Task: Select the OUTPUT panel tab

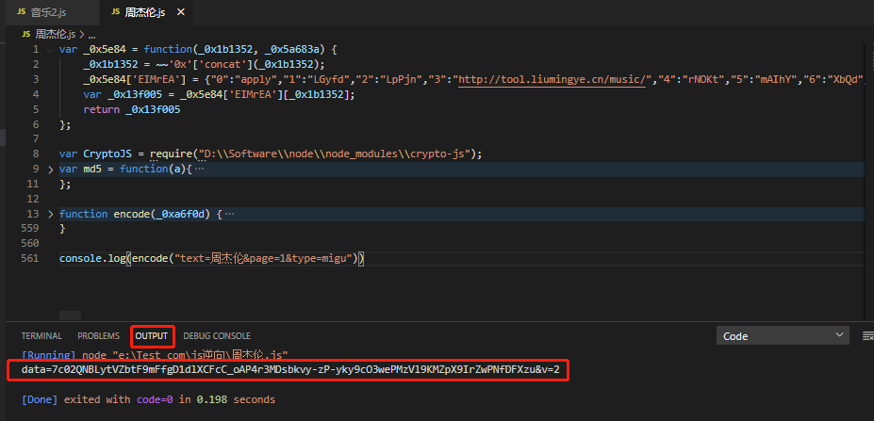Action: pyautogui.click(x=152, y=336)
